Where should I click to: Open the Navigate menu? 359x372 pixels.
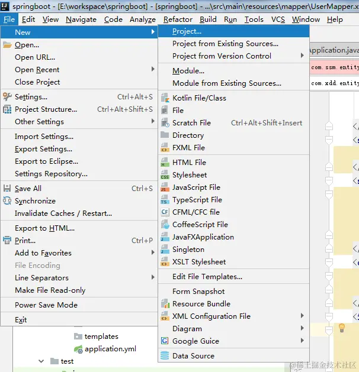81,20
